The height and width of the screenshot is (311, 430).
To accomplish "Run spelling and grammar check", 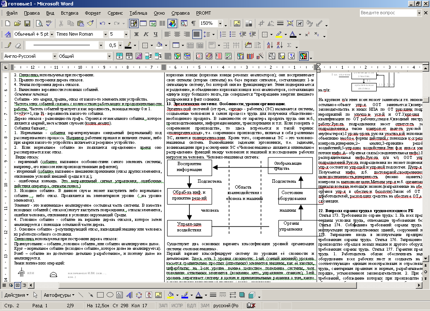I will click(49, 23).
